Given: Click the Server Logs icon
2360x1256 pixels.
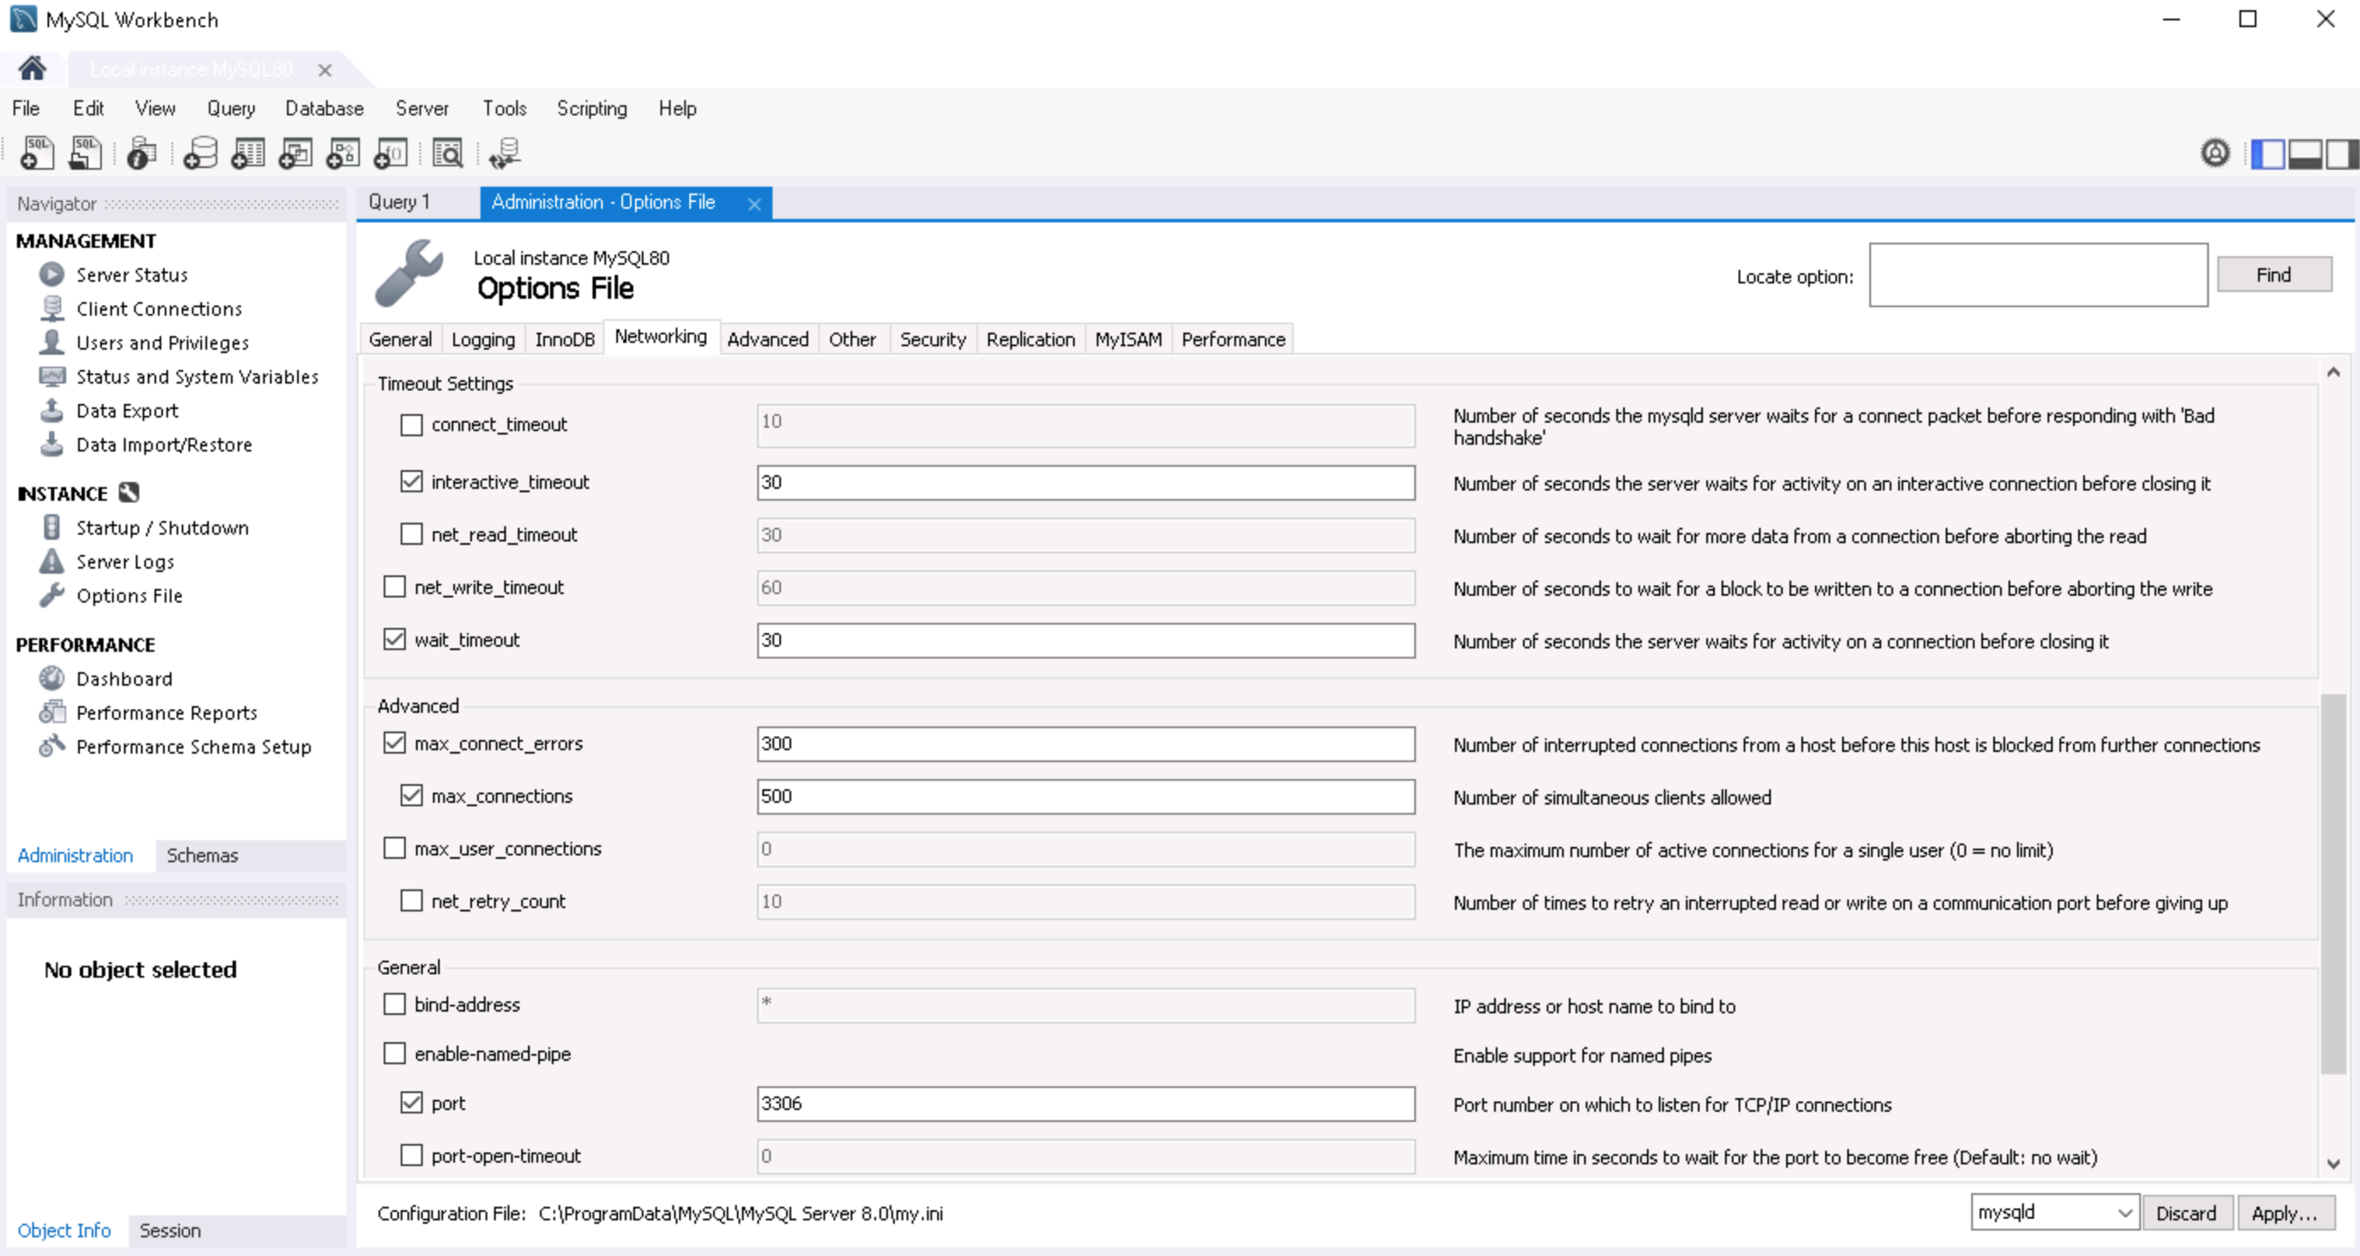Looking at the screenshot, I should 52,560.
